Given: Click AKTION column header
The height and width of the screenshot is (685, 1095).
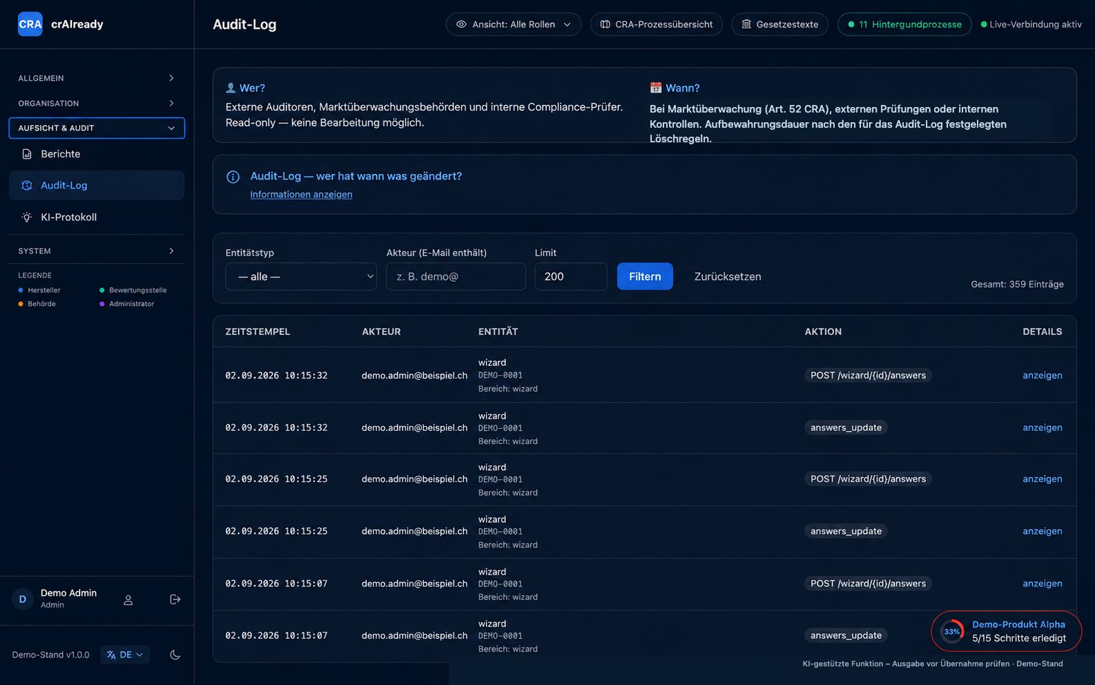Looking at the screenshot, I should pyautogui.click(x=823, y=331).
